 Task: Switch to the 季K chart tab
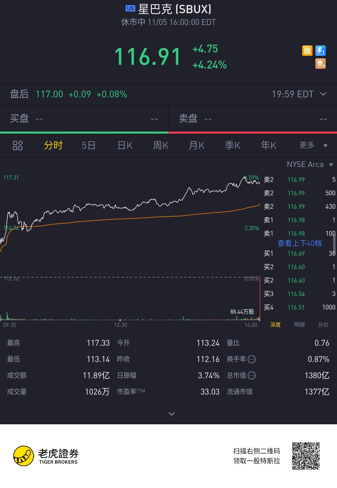tap(233, 145)
